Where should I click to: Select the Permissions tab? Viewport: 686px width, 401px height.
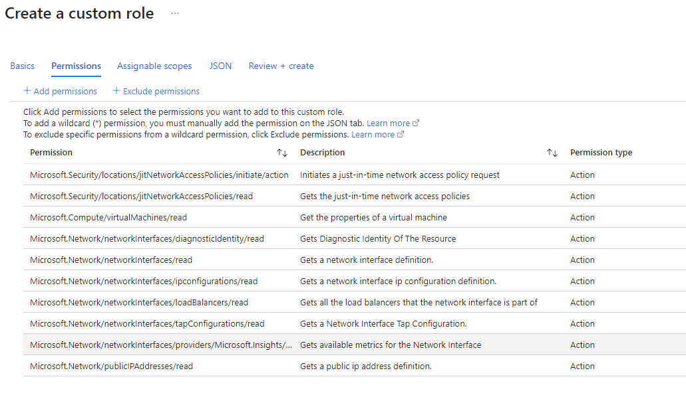pyautogui.click(x=76, y=66)
